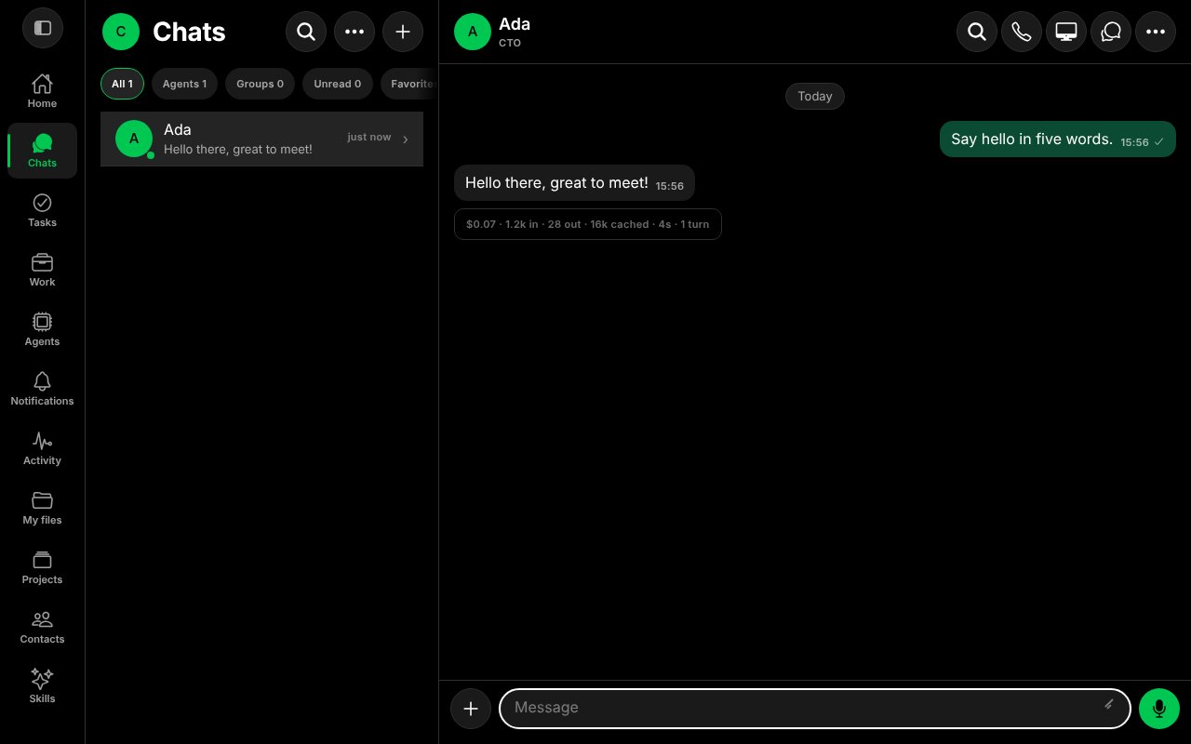
Task: Start a voice call with Ada
Action: point(1022,32)
